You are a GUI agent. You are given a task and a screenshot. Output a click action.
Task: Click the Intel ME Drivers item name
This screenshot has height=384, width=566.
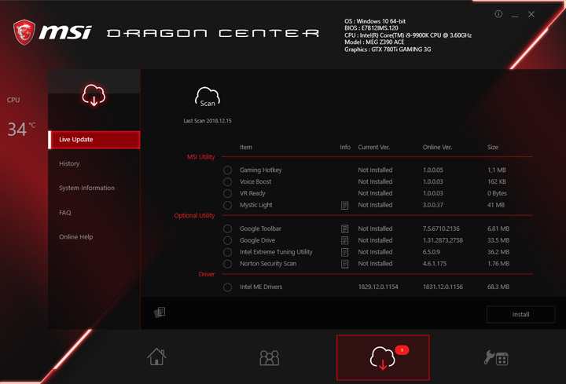(x=261, y=287)
